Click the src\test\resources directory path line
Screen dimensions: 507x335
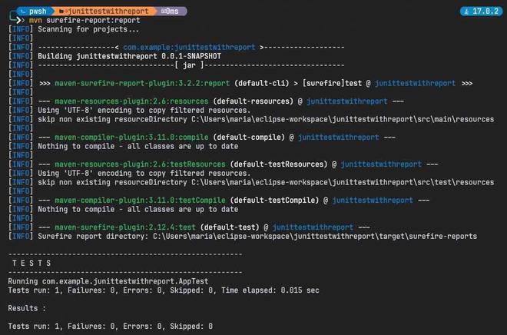266,182
